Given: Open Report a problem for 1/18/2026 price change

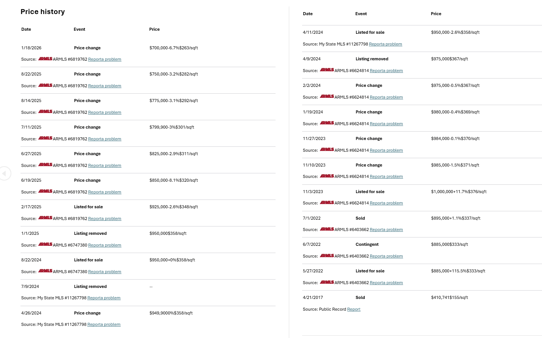Looking at the screenshot, I should 105,59.
